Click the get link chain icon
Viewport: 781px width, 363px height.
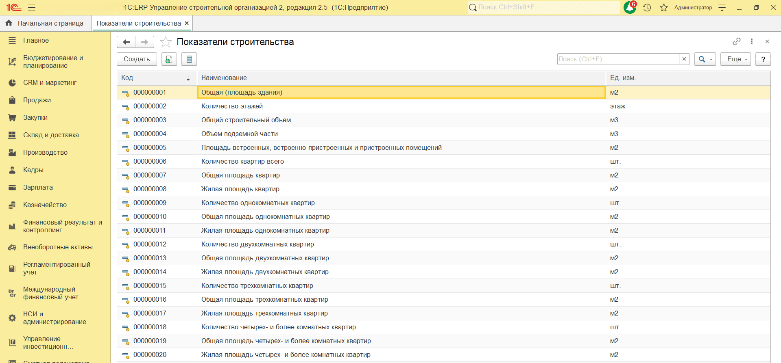point(736,41)
